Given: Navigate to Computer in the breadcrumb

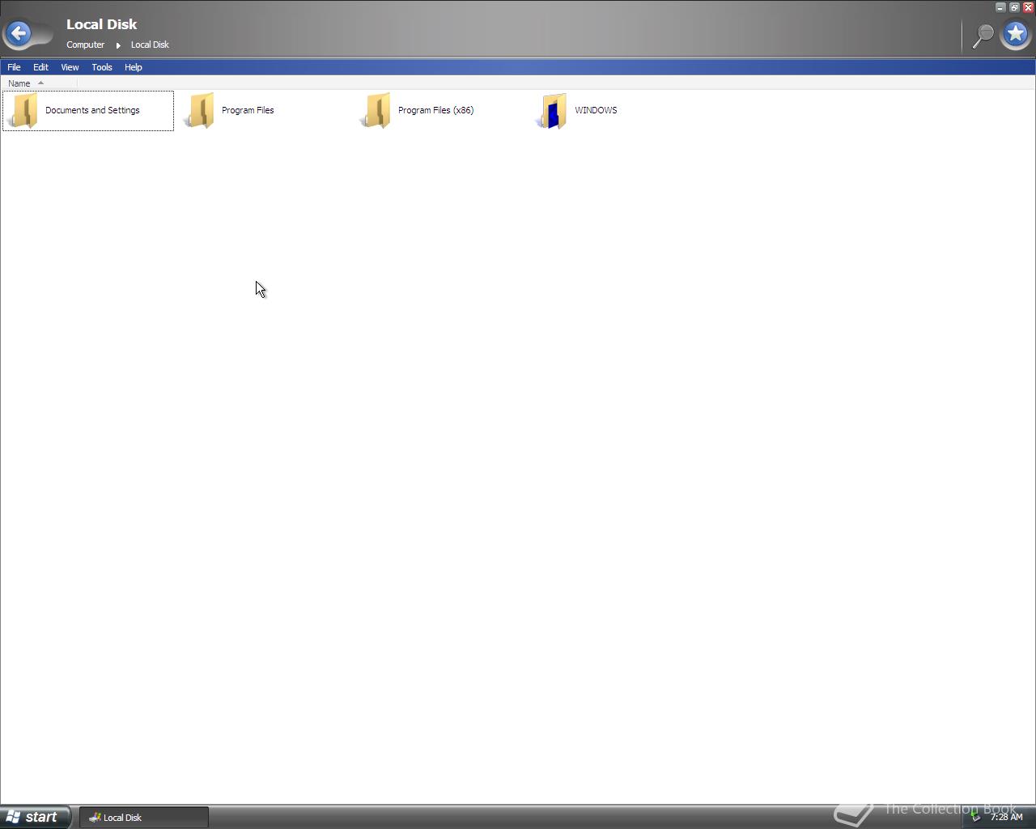Looking at the screenshot, I should (85, 45).
